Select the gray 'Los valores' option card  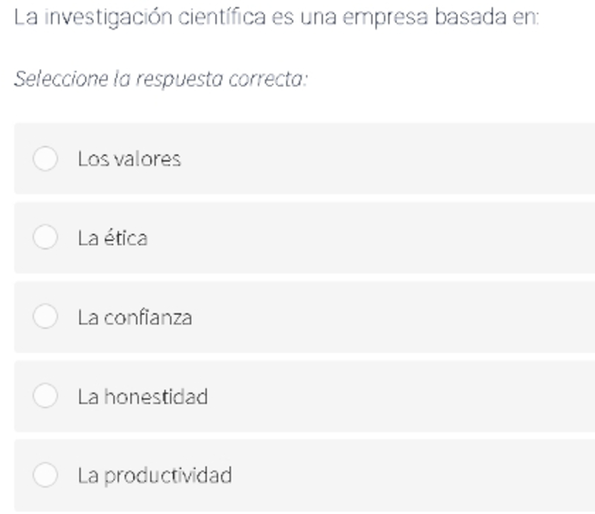click(304, 159)
